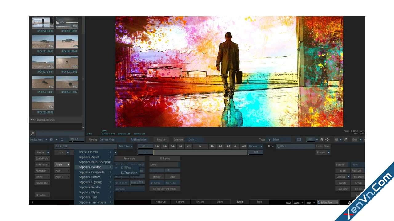394x221 pixels.
Task: Open the zoom 66% dropdown arrow
Action: pyautogui.click(x=317, y=140)
